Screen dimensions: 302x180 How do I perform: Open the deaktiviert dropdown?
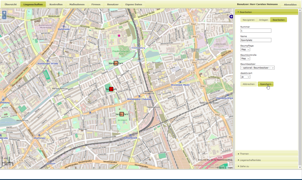245,77
